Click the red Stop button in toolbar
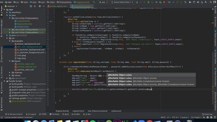This screenshot has width=217, height=122. [x=164, y=2]
